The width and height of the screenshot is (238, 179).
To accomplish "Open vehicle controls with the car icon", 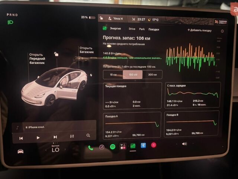I will [20, 151].
